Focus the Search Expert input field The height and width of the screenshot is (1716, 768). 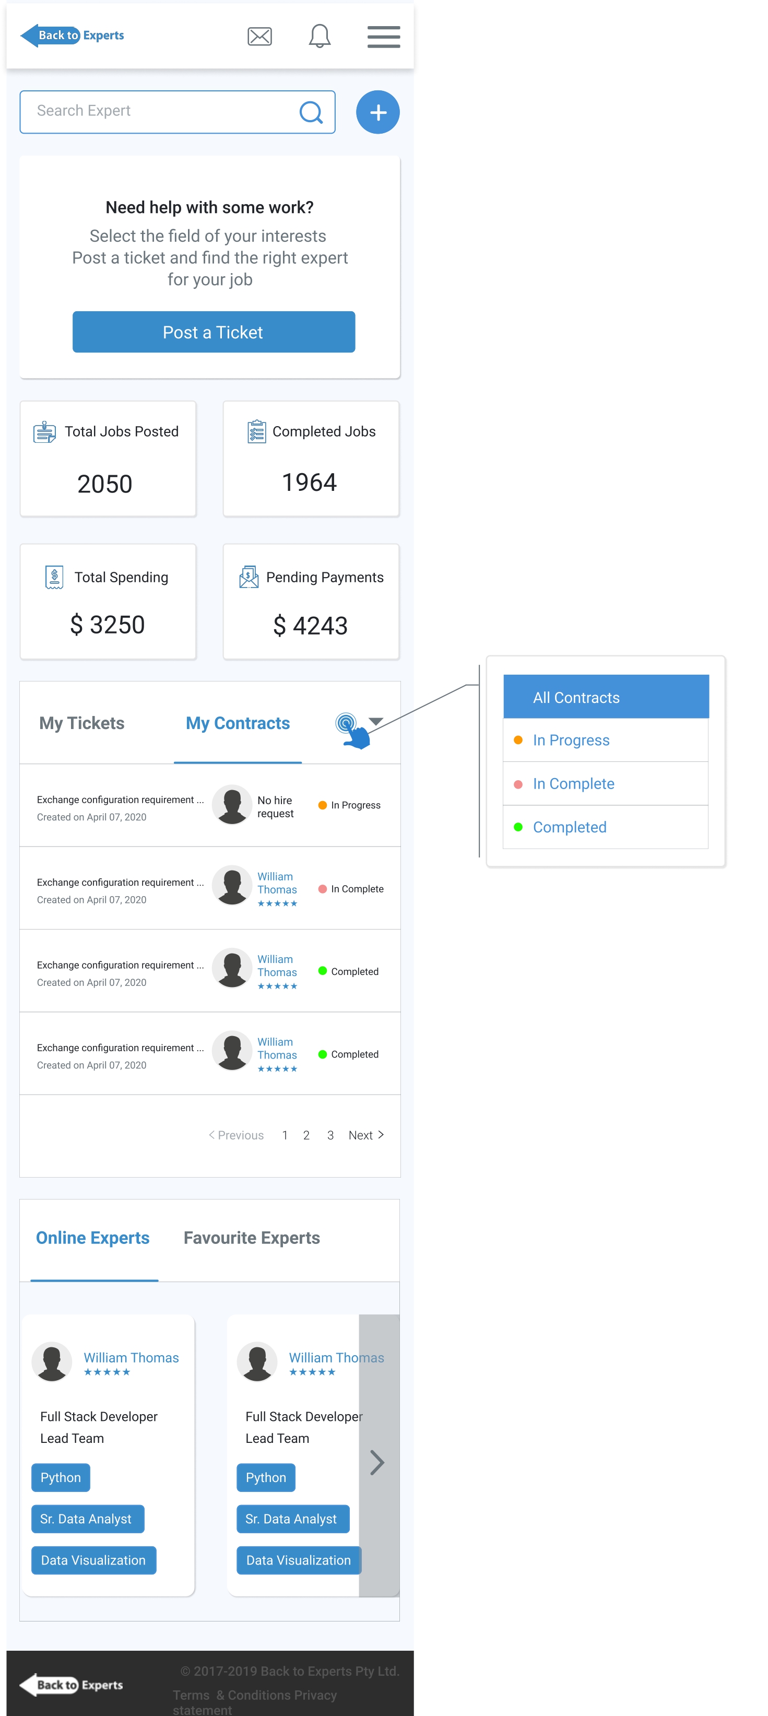[x=160, y=111]
